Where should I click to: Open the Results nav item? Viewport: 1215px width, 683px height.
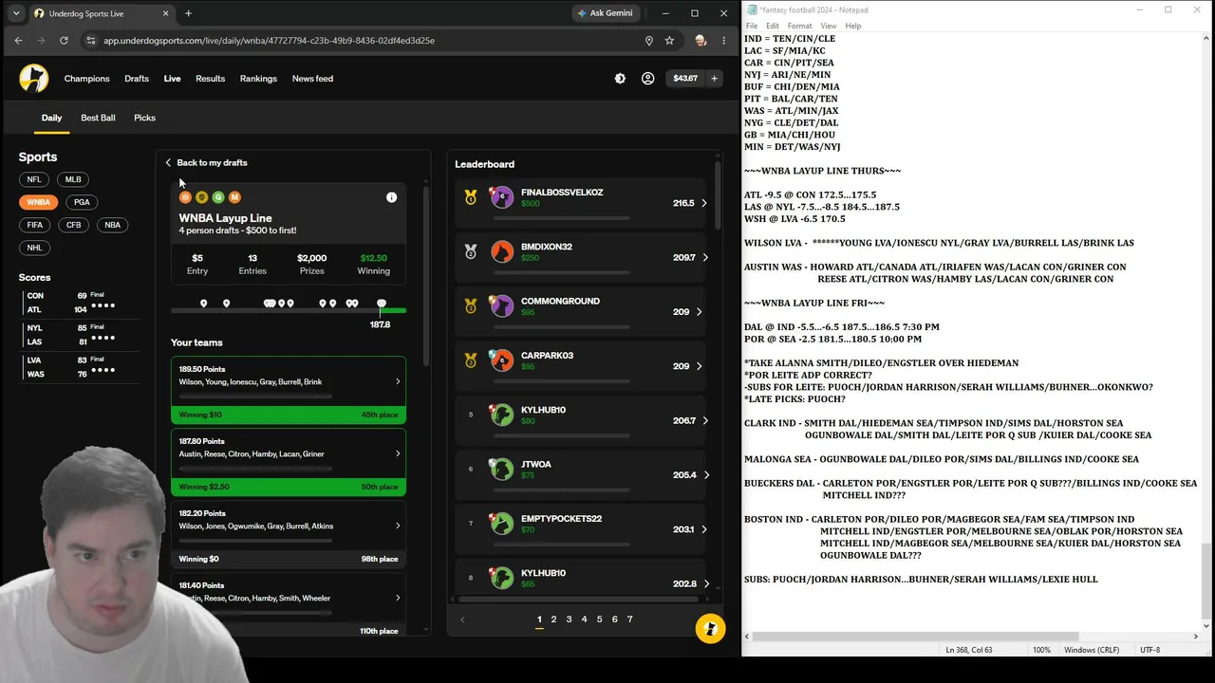pos(211,79)
